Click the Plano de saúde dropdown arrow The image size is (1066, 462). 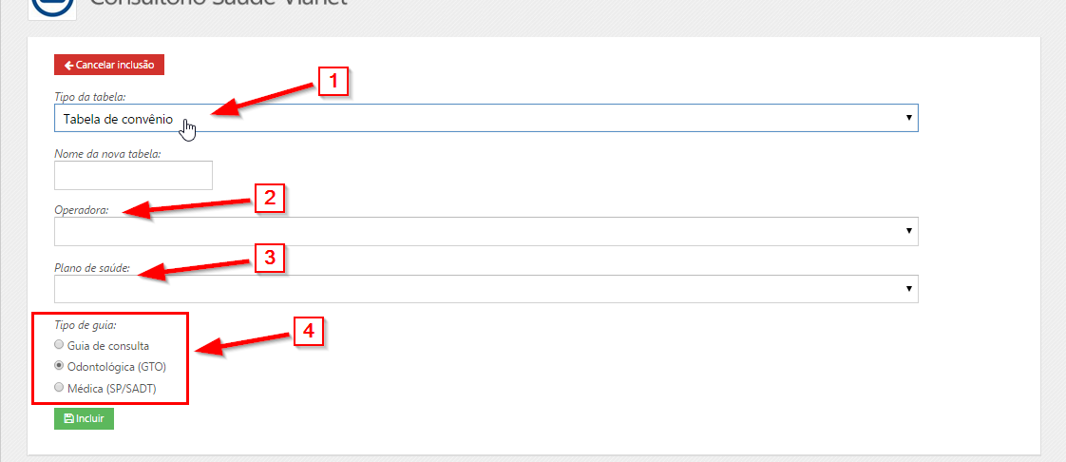click(909, 288)
